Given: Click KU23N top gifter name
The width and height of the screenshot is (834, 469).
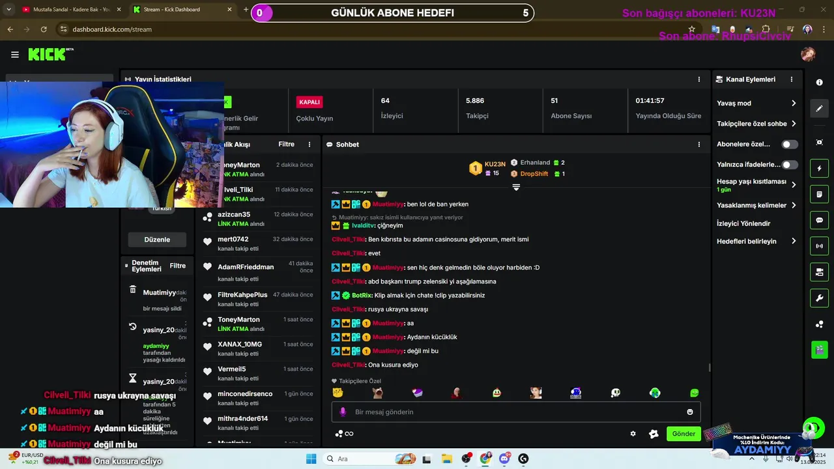Looking at the screenshot, I should [495, 164].
